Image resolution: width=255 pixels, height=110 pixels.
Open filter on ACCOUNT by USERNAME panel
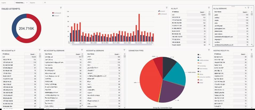pyautogui.click(x=124, y=50)
